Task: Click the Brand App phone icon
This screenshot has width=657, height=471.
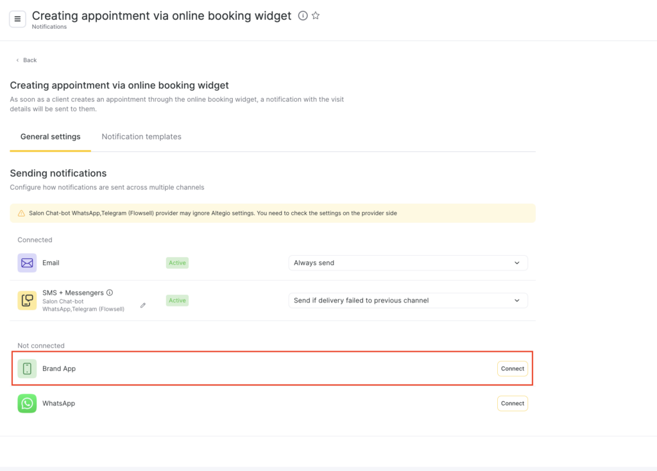Action: (27, 368)
